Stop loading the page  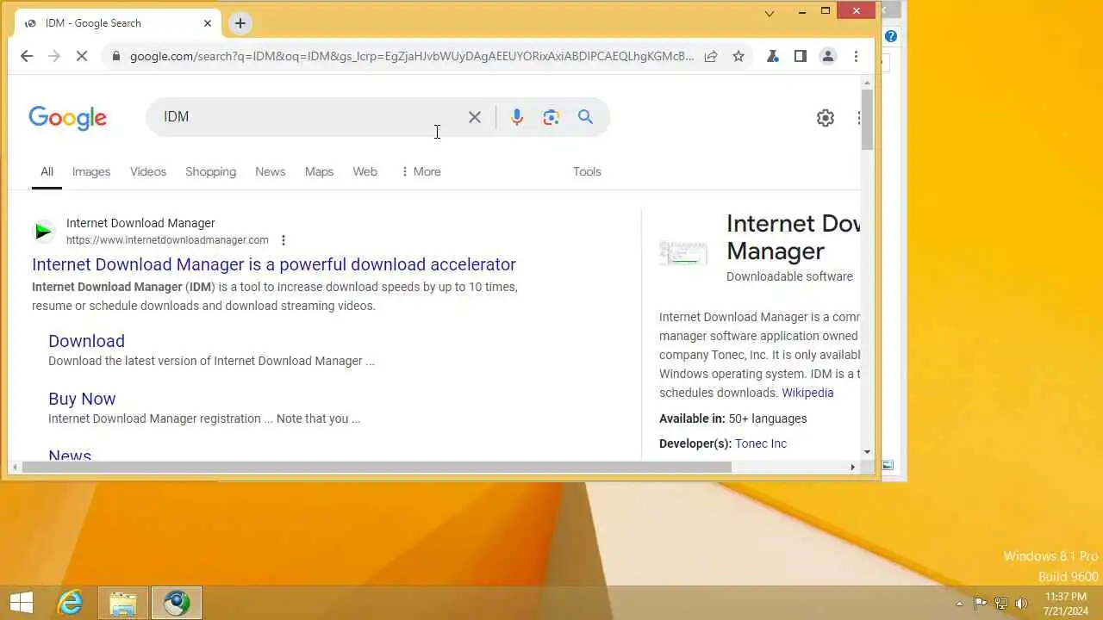tap(82, 56)
